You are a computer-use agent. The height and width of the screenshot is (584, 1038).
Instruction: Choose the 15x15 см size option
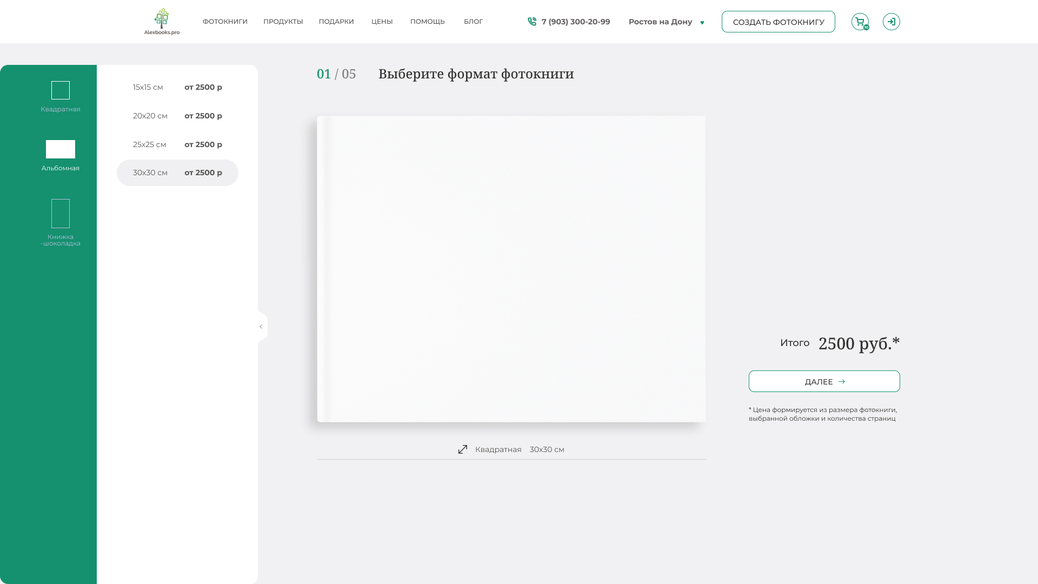177,87
